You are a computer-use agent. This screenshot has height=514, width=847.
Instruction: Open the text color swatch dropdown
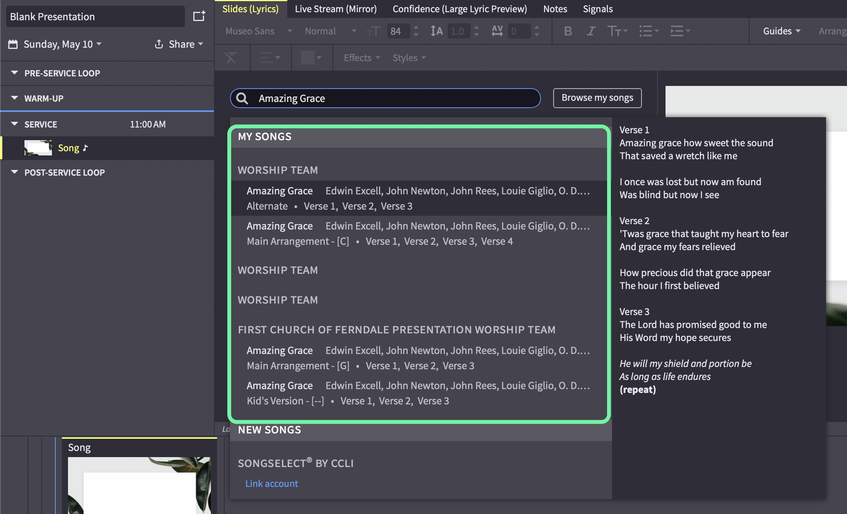coord(311,58)
